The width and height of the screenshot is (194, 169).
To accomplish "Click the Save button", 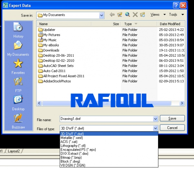I will pyautogui.click(x=172, y=118).
